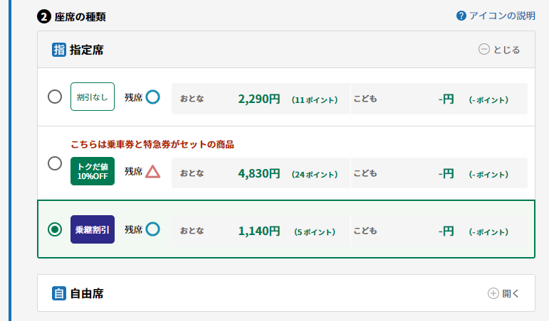Screen dimensions: 549x321
Task: Click the 2,290円 adult price
Action: 259,99
